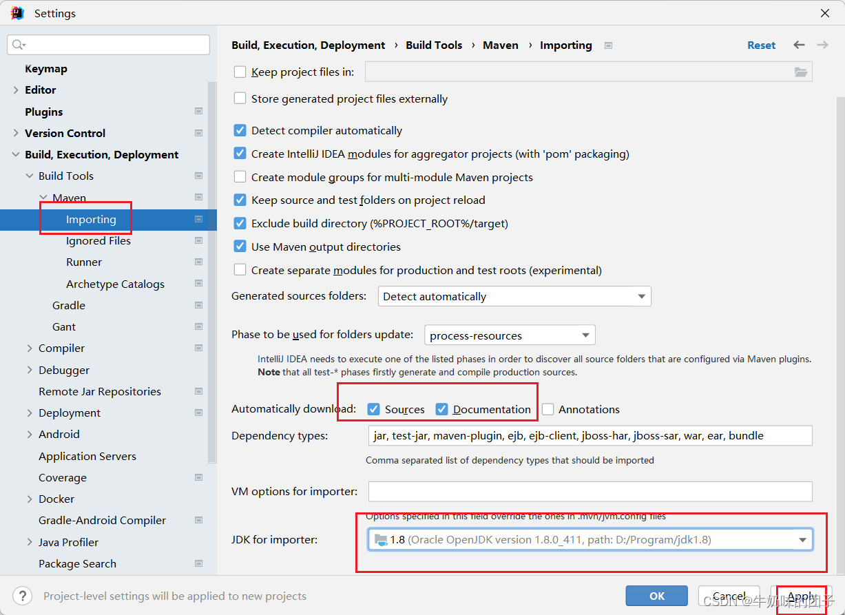Toggle Use Maven output directories
Image resolution: width=845 pixels, height=615 pixels.
[240, 247]
